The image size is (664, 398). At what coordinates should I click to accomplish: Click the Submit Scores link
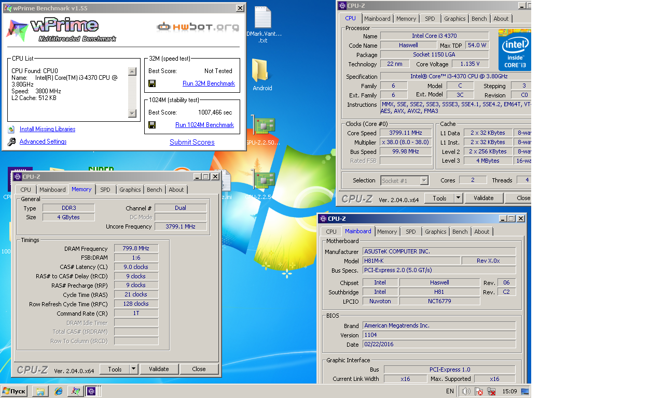pos(192,142)
